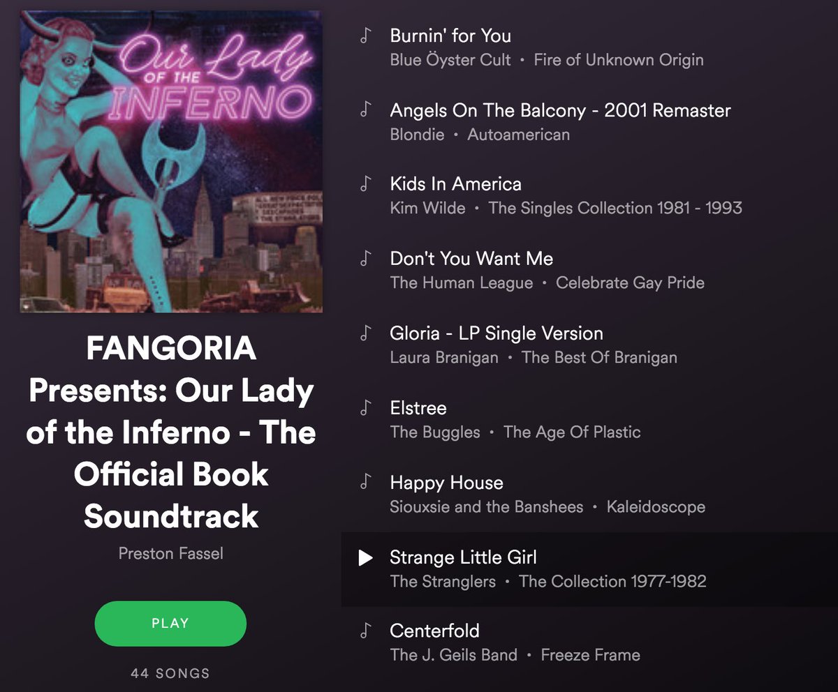Click the note icon next to Angels On The Balcony

364,110
